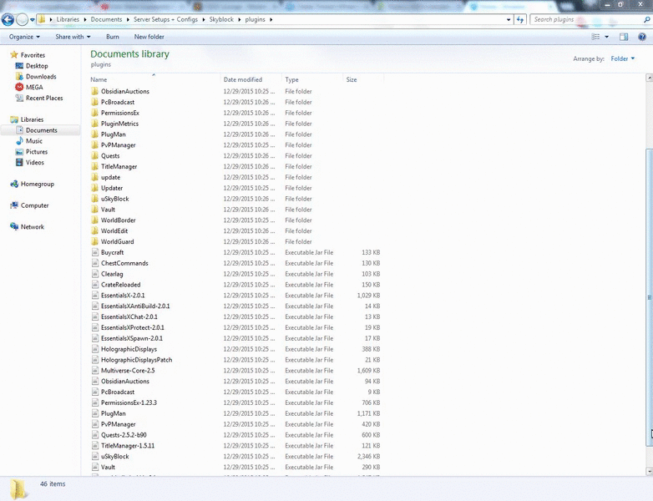The width and height of the screenshot is (653, 501).
Task: Open recent locations dropdown next to Forward
Action: [x=32, y=19]
